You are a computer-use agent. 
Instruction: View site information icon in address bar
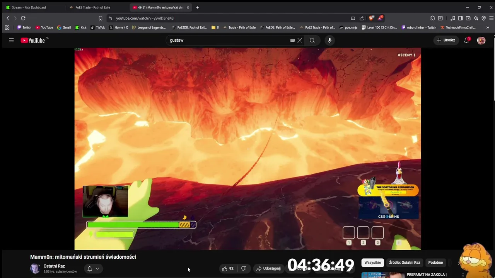tap(111, 18)
